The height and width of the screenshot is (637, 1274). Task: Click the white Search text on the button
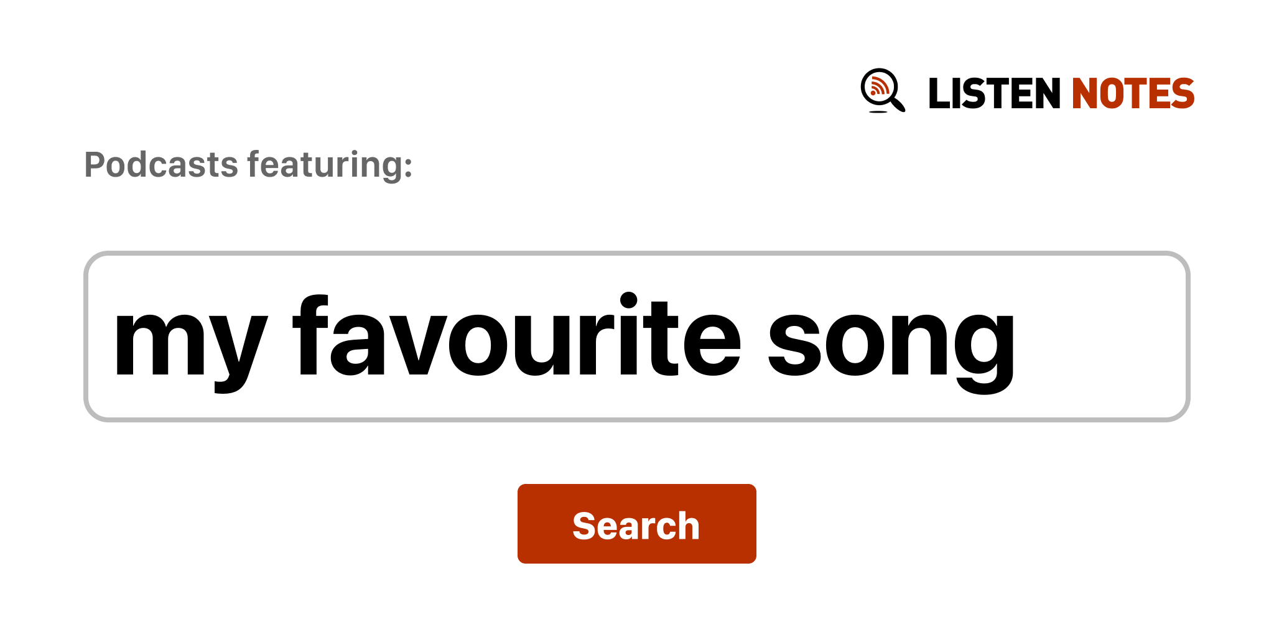coord(636,526)
